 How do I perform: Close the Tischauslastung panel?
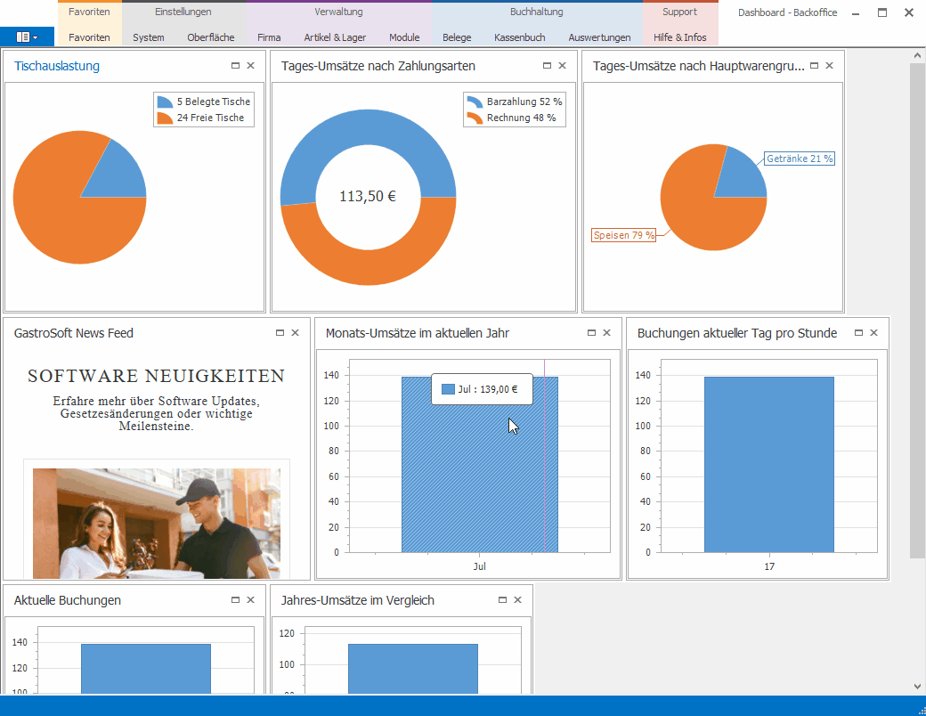point(250,66)
